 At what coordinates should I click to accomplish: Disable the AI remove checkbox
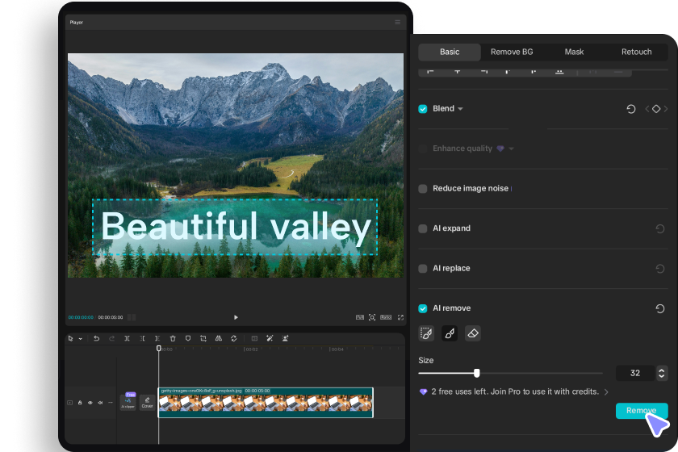(423, 308)
